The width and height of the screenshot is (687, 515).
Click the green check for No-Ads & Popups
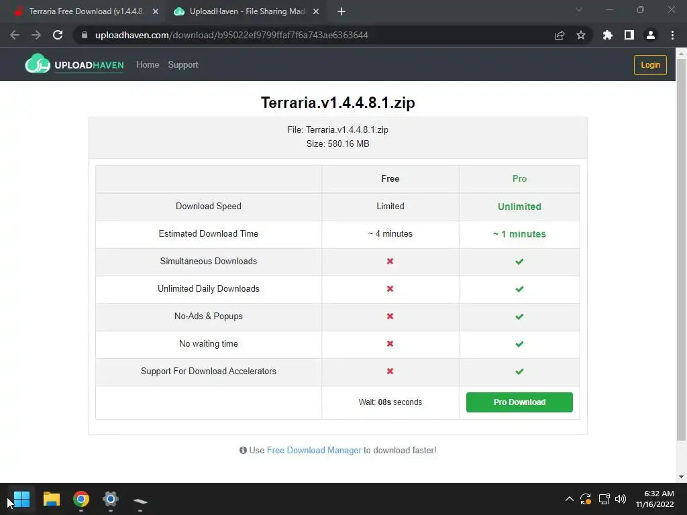[519, 317]
